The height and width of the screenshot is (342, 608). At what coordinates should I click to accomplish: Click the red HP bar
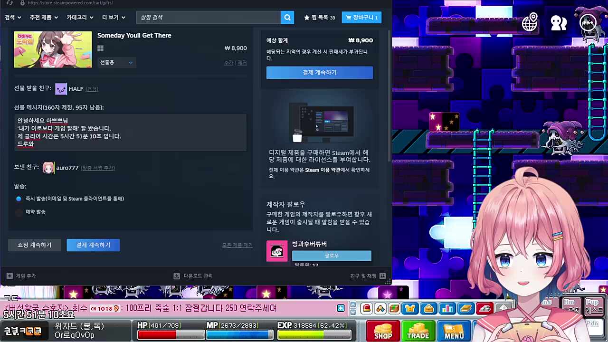(171, 335)
